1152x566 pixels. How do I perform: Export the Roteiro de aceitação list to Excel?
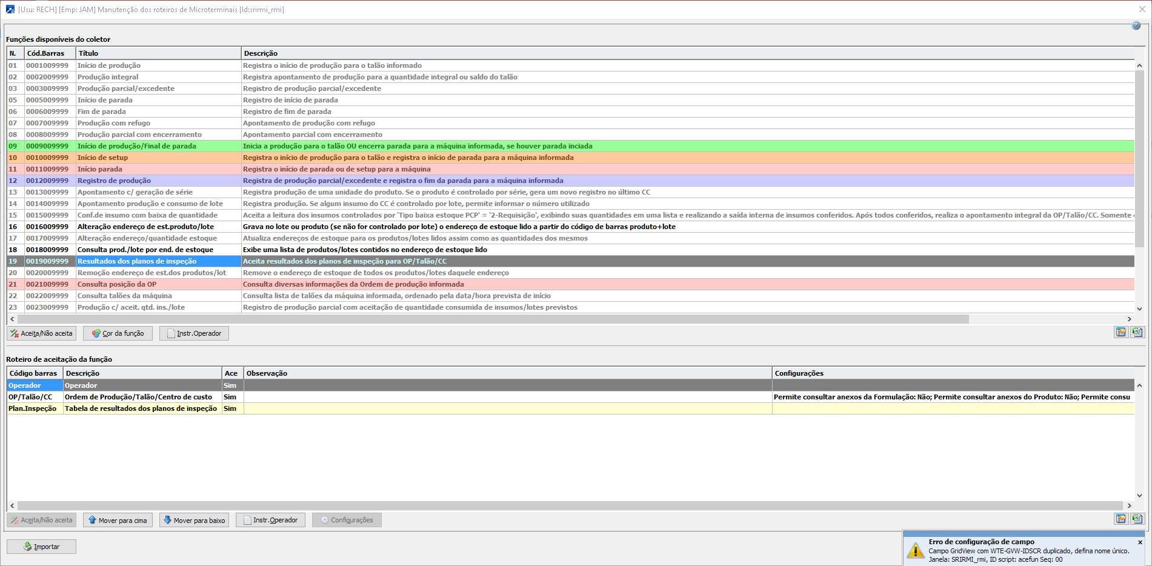[1137, 519]
